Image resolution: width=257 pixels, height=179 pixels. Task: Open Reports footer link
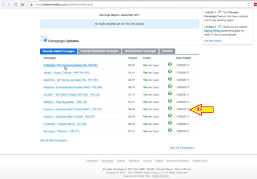121,161
